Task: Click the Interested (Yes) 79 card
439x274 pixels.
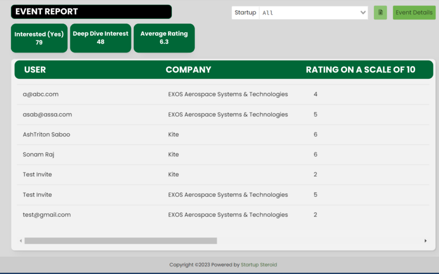Action: coord(39,38)
